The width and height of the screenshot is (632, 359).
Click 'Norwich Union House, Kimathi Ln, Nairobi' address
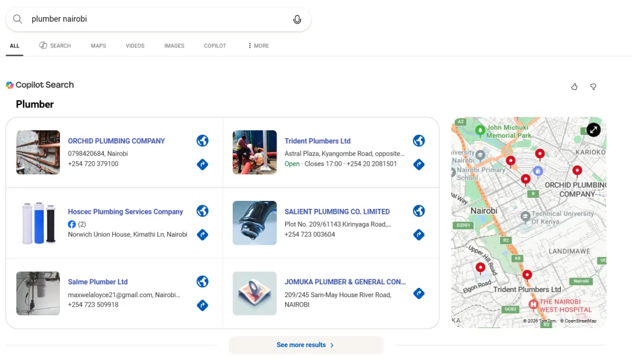[127, 234]
